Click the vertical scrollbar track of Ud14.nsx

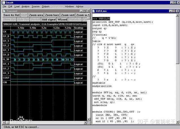(x=177, y=85)
